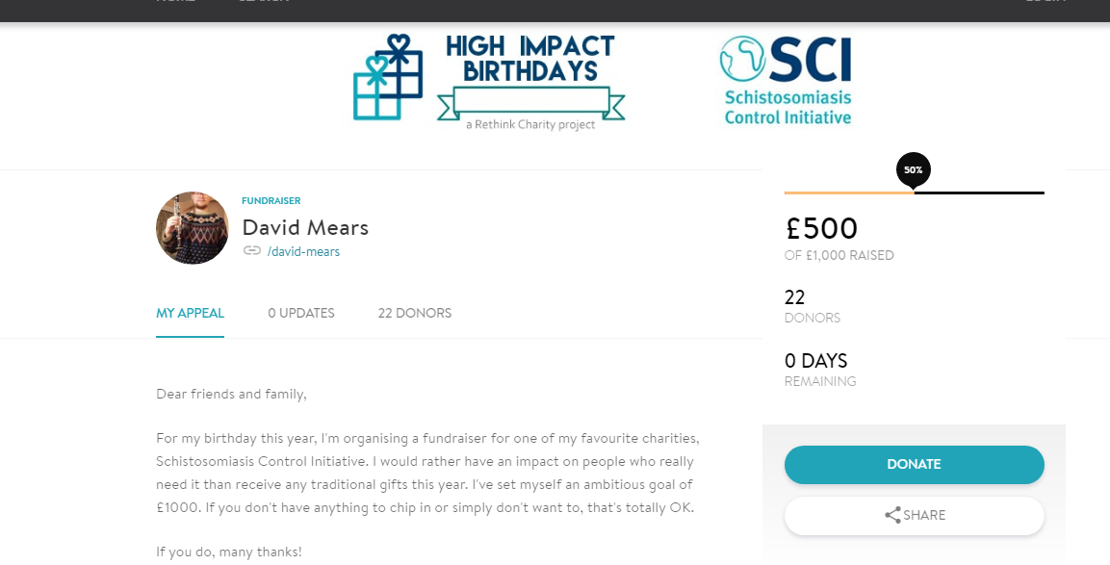Viewport: 1110px width, 565px height.
Task: Click the share icon on Share button
Action: [x=892, y=515]
